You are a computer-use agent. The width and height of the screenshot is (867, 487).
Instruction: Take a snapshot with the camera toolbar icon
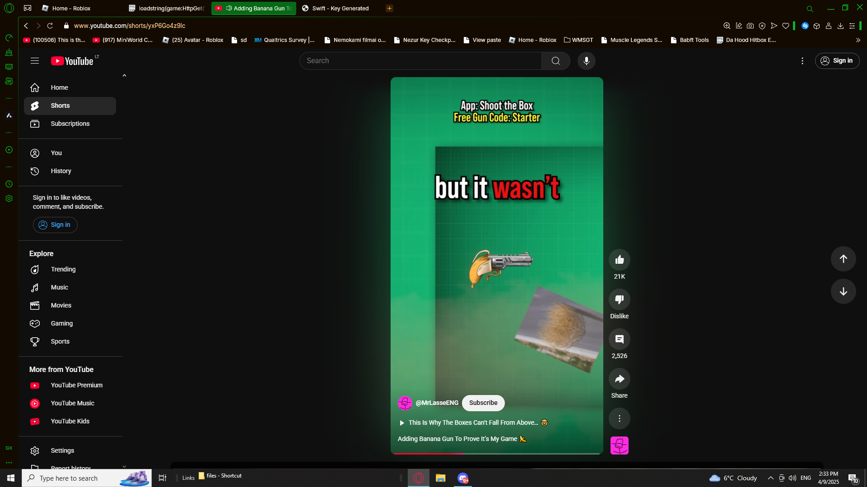(750, 26)
